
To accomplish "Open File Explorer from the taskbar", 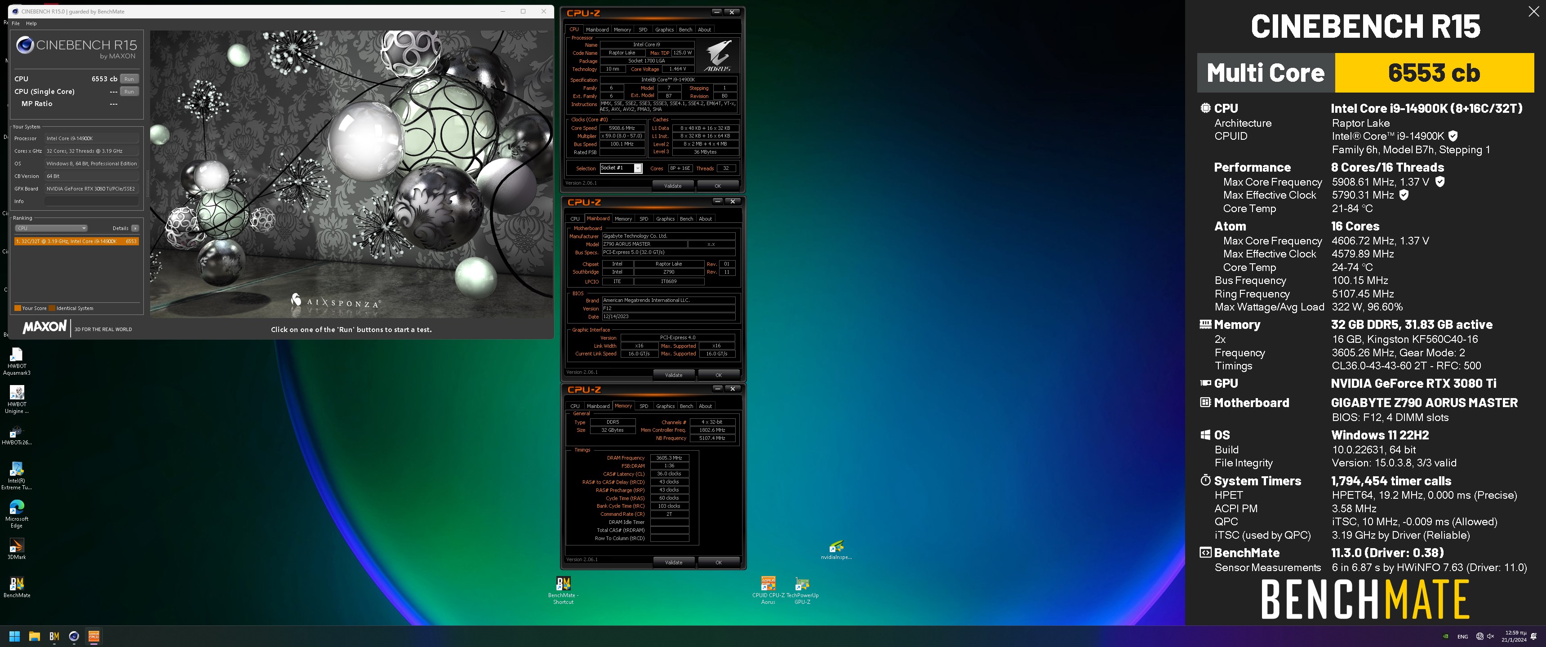I will (x=34, y=636).
